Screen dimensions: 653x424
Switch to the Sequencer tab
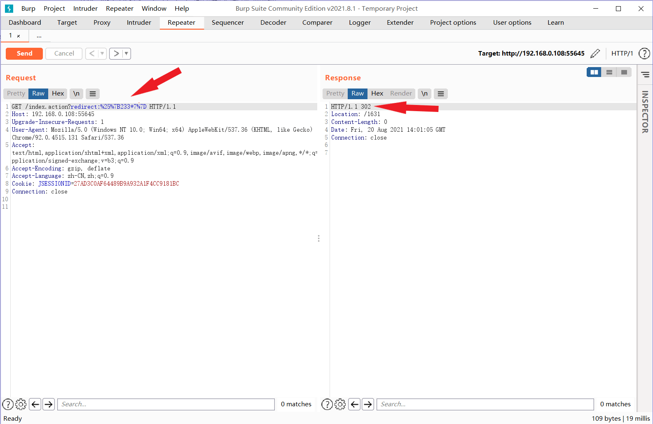click(x=228, y=23)
